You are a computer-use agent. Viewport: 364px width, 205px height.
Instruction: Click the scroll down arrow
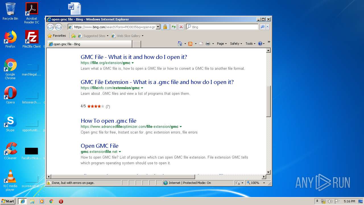coord(268,172)
